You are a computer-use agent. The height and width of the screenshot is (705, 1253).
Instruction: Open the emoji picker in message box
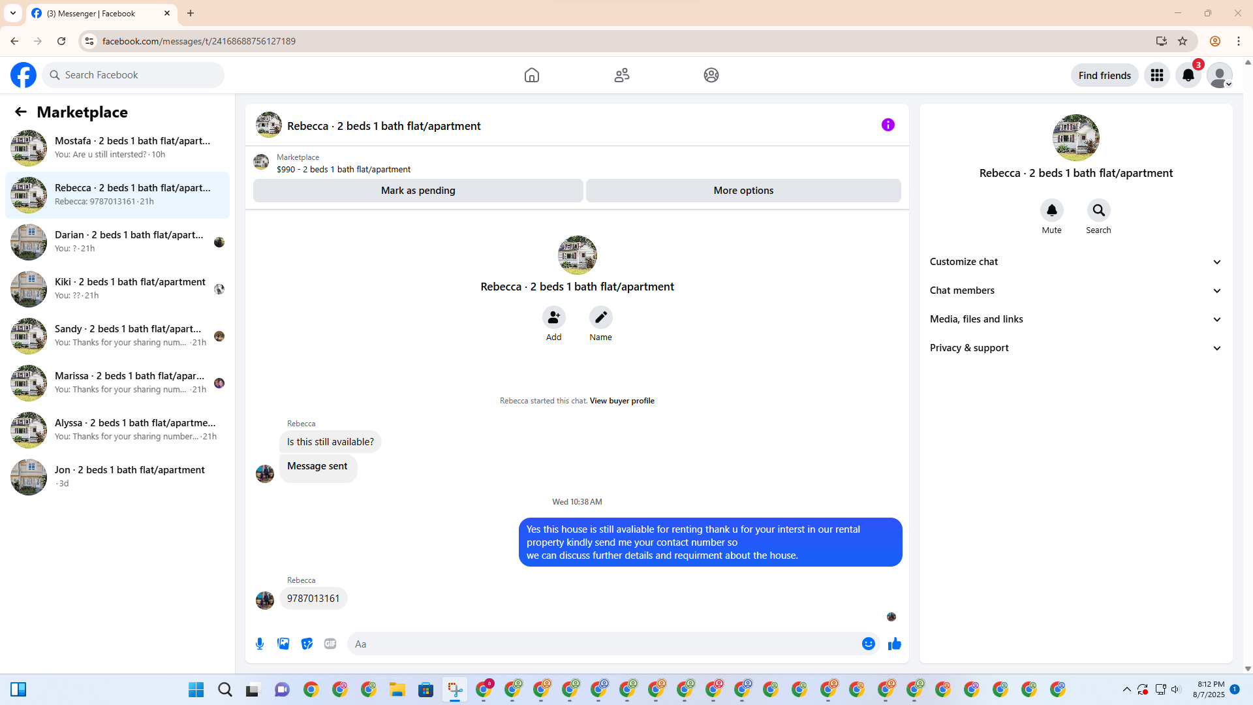(869, 644)
